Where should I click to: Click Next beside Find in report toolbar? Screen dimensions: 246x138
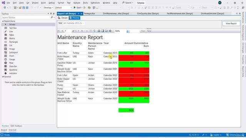tap(149, 31)
